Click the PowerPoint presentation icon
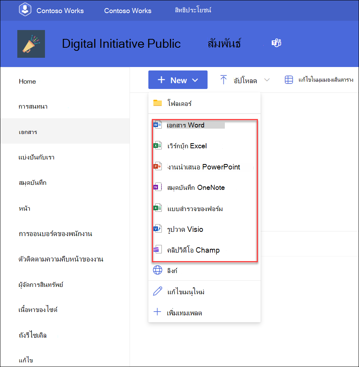Image resolution: width=359 pixels, height=367 pixels. [x=158, y=166]
